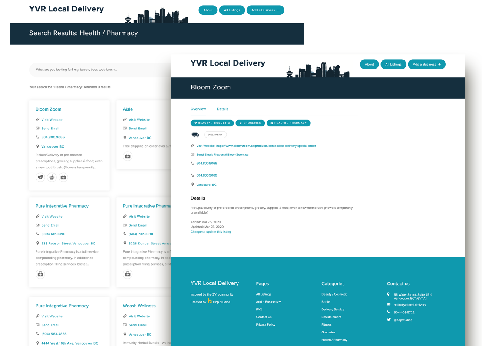Click the Add a Business button in the detail header

[426, 64]
